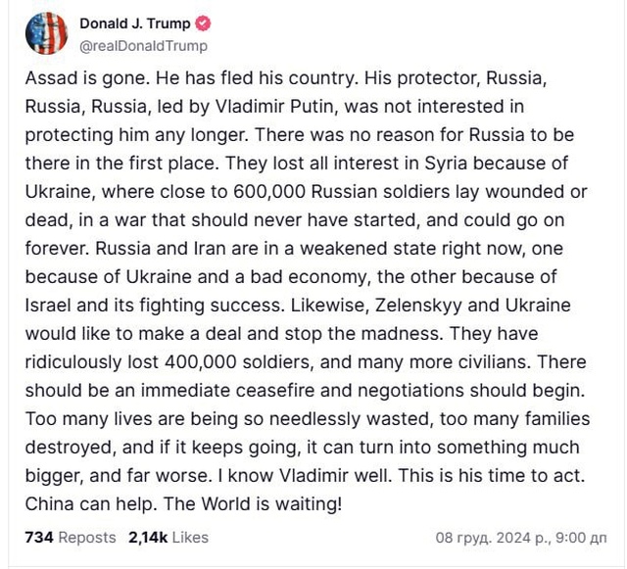Click Donald J. Trump's profile avatar
This screenshot has height=569, width=627.
click(44, 34)
